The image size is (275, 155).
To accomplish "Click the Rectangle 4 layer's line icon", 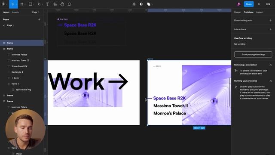I will point(9,72).
